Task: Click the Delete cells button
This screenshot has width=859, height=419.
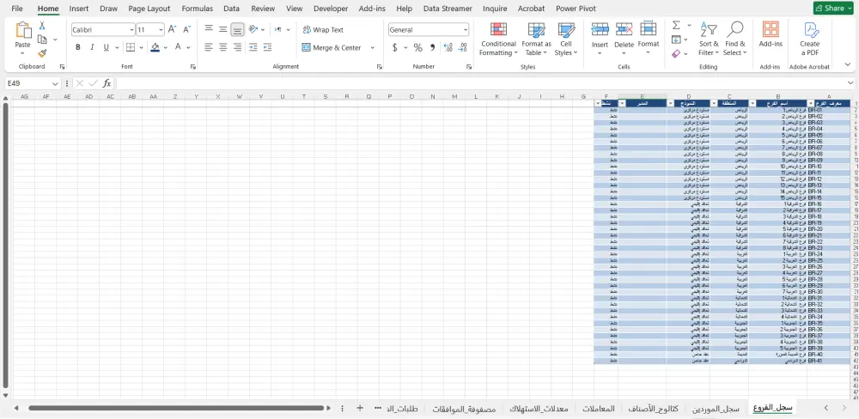Action: [624, 39]
